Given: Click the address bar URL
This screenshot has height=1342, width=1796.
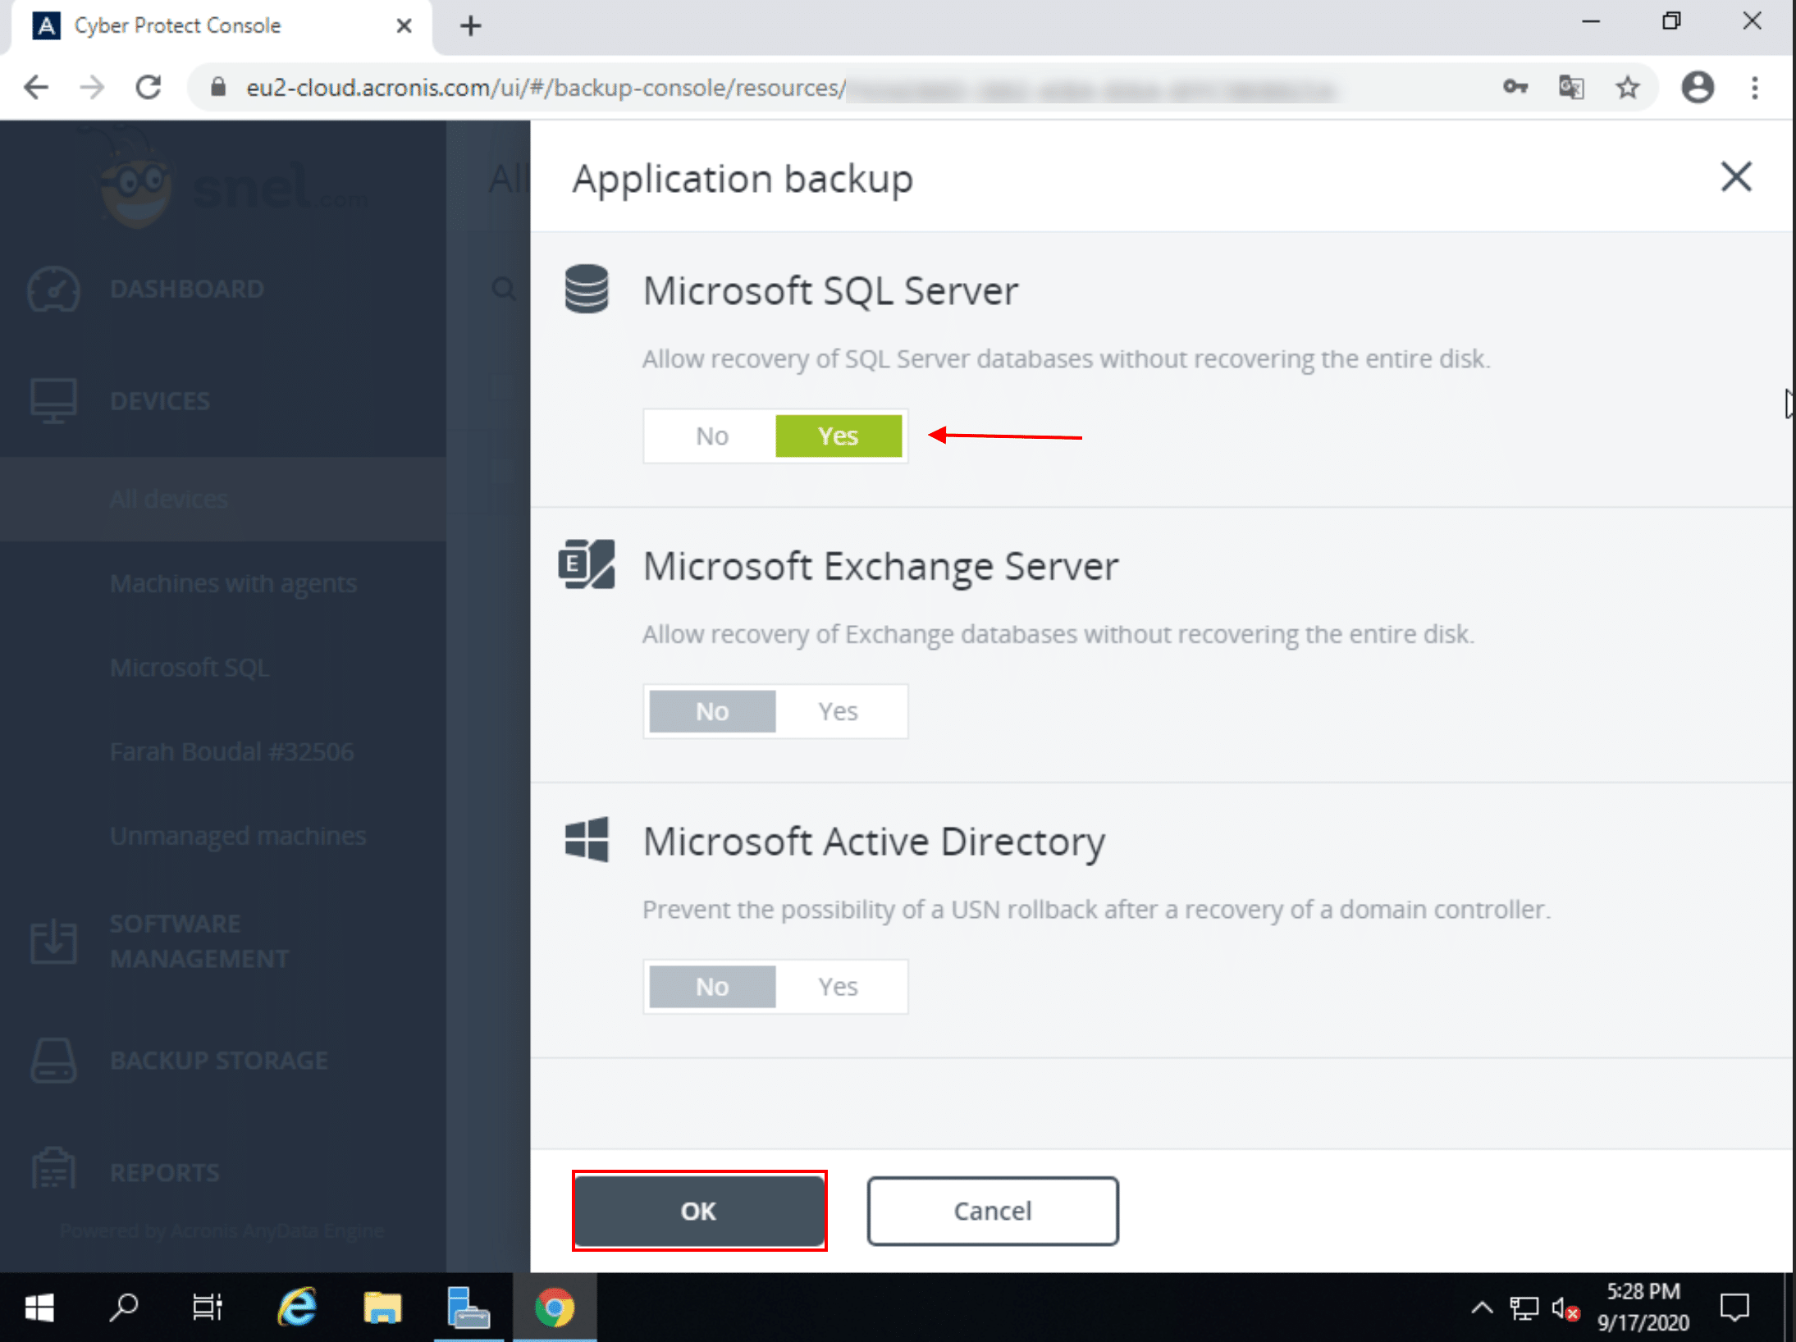Looking at the screenshot, I should [792, 87].
